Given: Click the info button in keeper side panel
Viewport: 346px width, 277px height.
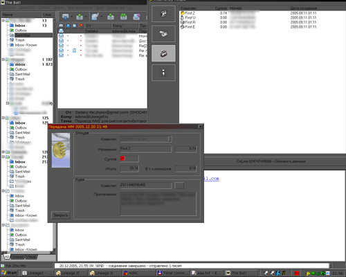Looking at the screenshot, I should coord(163,73).
